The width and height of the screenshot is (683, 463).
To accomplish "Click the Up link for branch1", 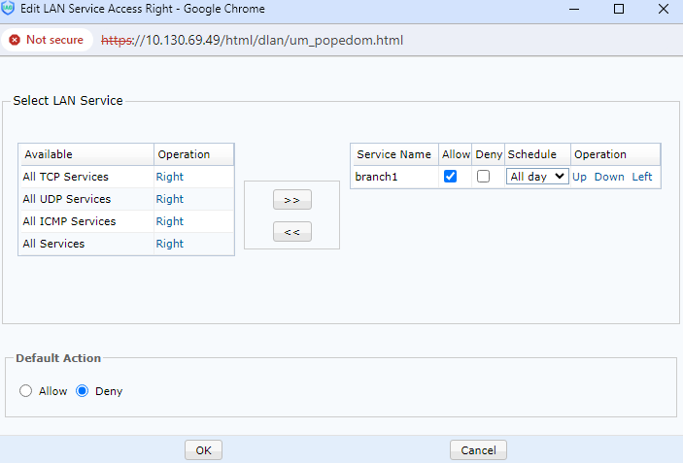I will coord(579,177).
